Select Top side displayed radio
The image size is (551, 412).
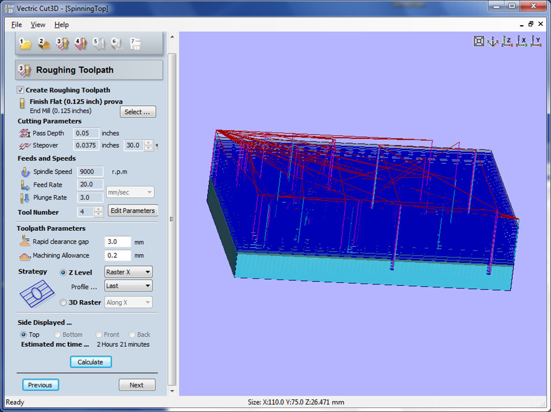click(23, 334)
